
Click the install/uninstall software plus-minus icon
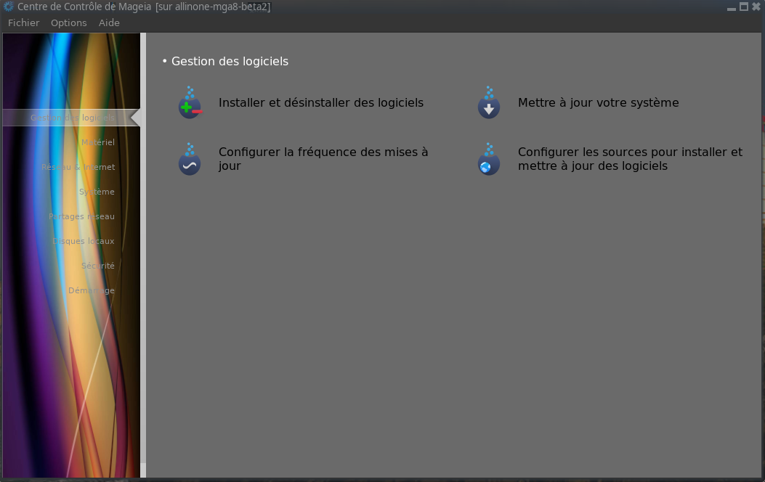190,103
